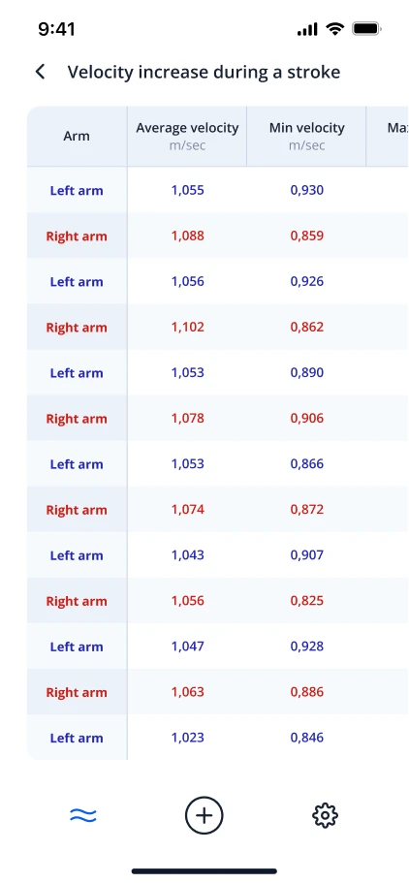Viewport: 409px width, 883px height.
Task: Open the waves swim tab icon
Action: (82, 815)
